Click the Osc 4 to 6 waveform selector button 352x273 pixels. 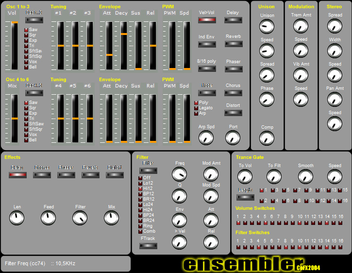pyautogui.click(x=34, y=93)
